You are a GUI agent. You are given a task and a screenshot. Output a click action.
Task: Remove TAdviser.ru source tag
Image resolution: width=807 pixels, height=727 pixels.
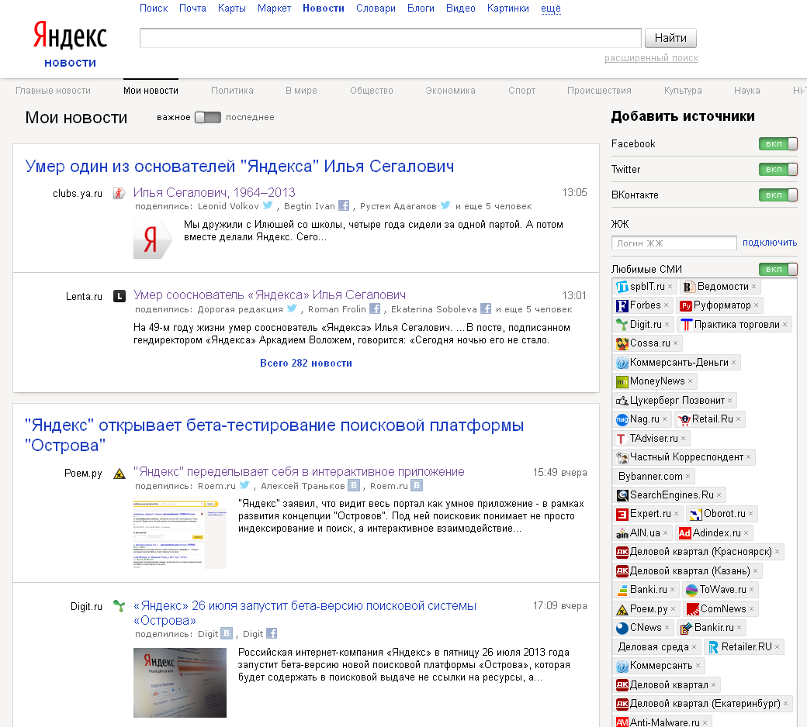[x=683, y=439]
